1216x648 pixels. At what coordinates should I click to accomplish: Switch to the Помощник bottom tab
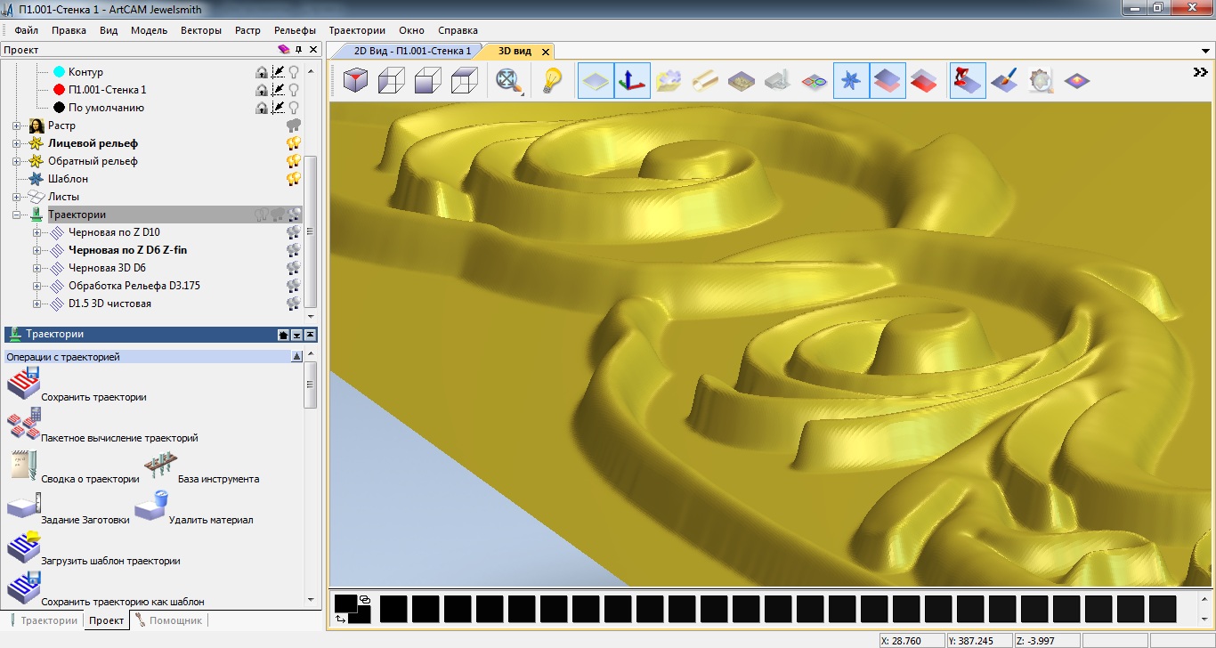click(x=169, y=620)
